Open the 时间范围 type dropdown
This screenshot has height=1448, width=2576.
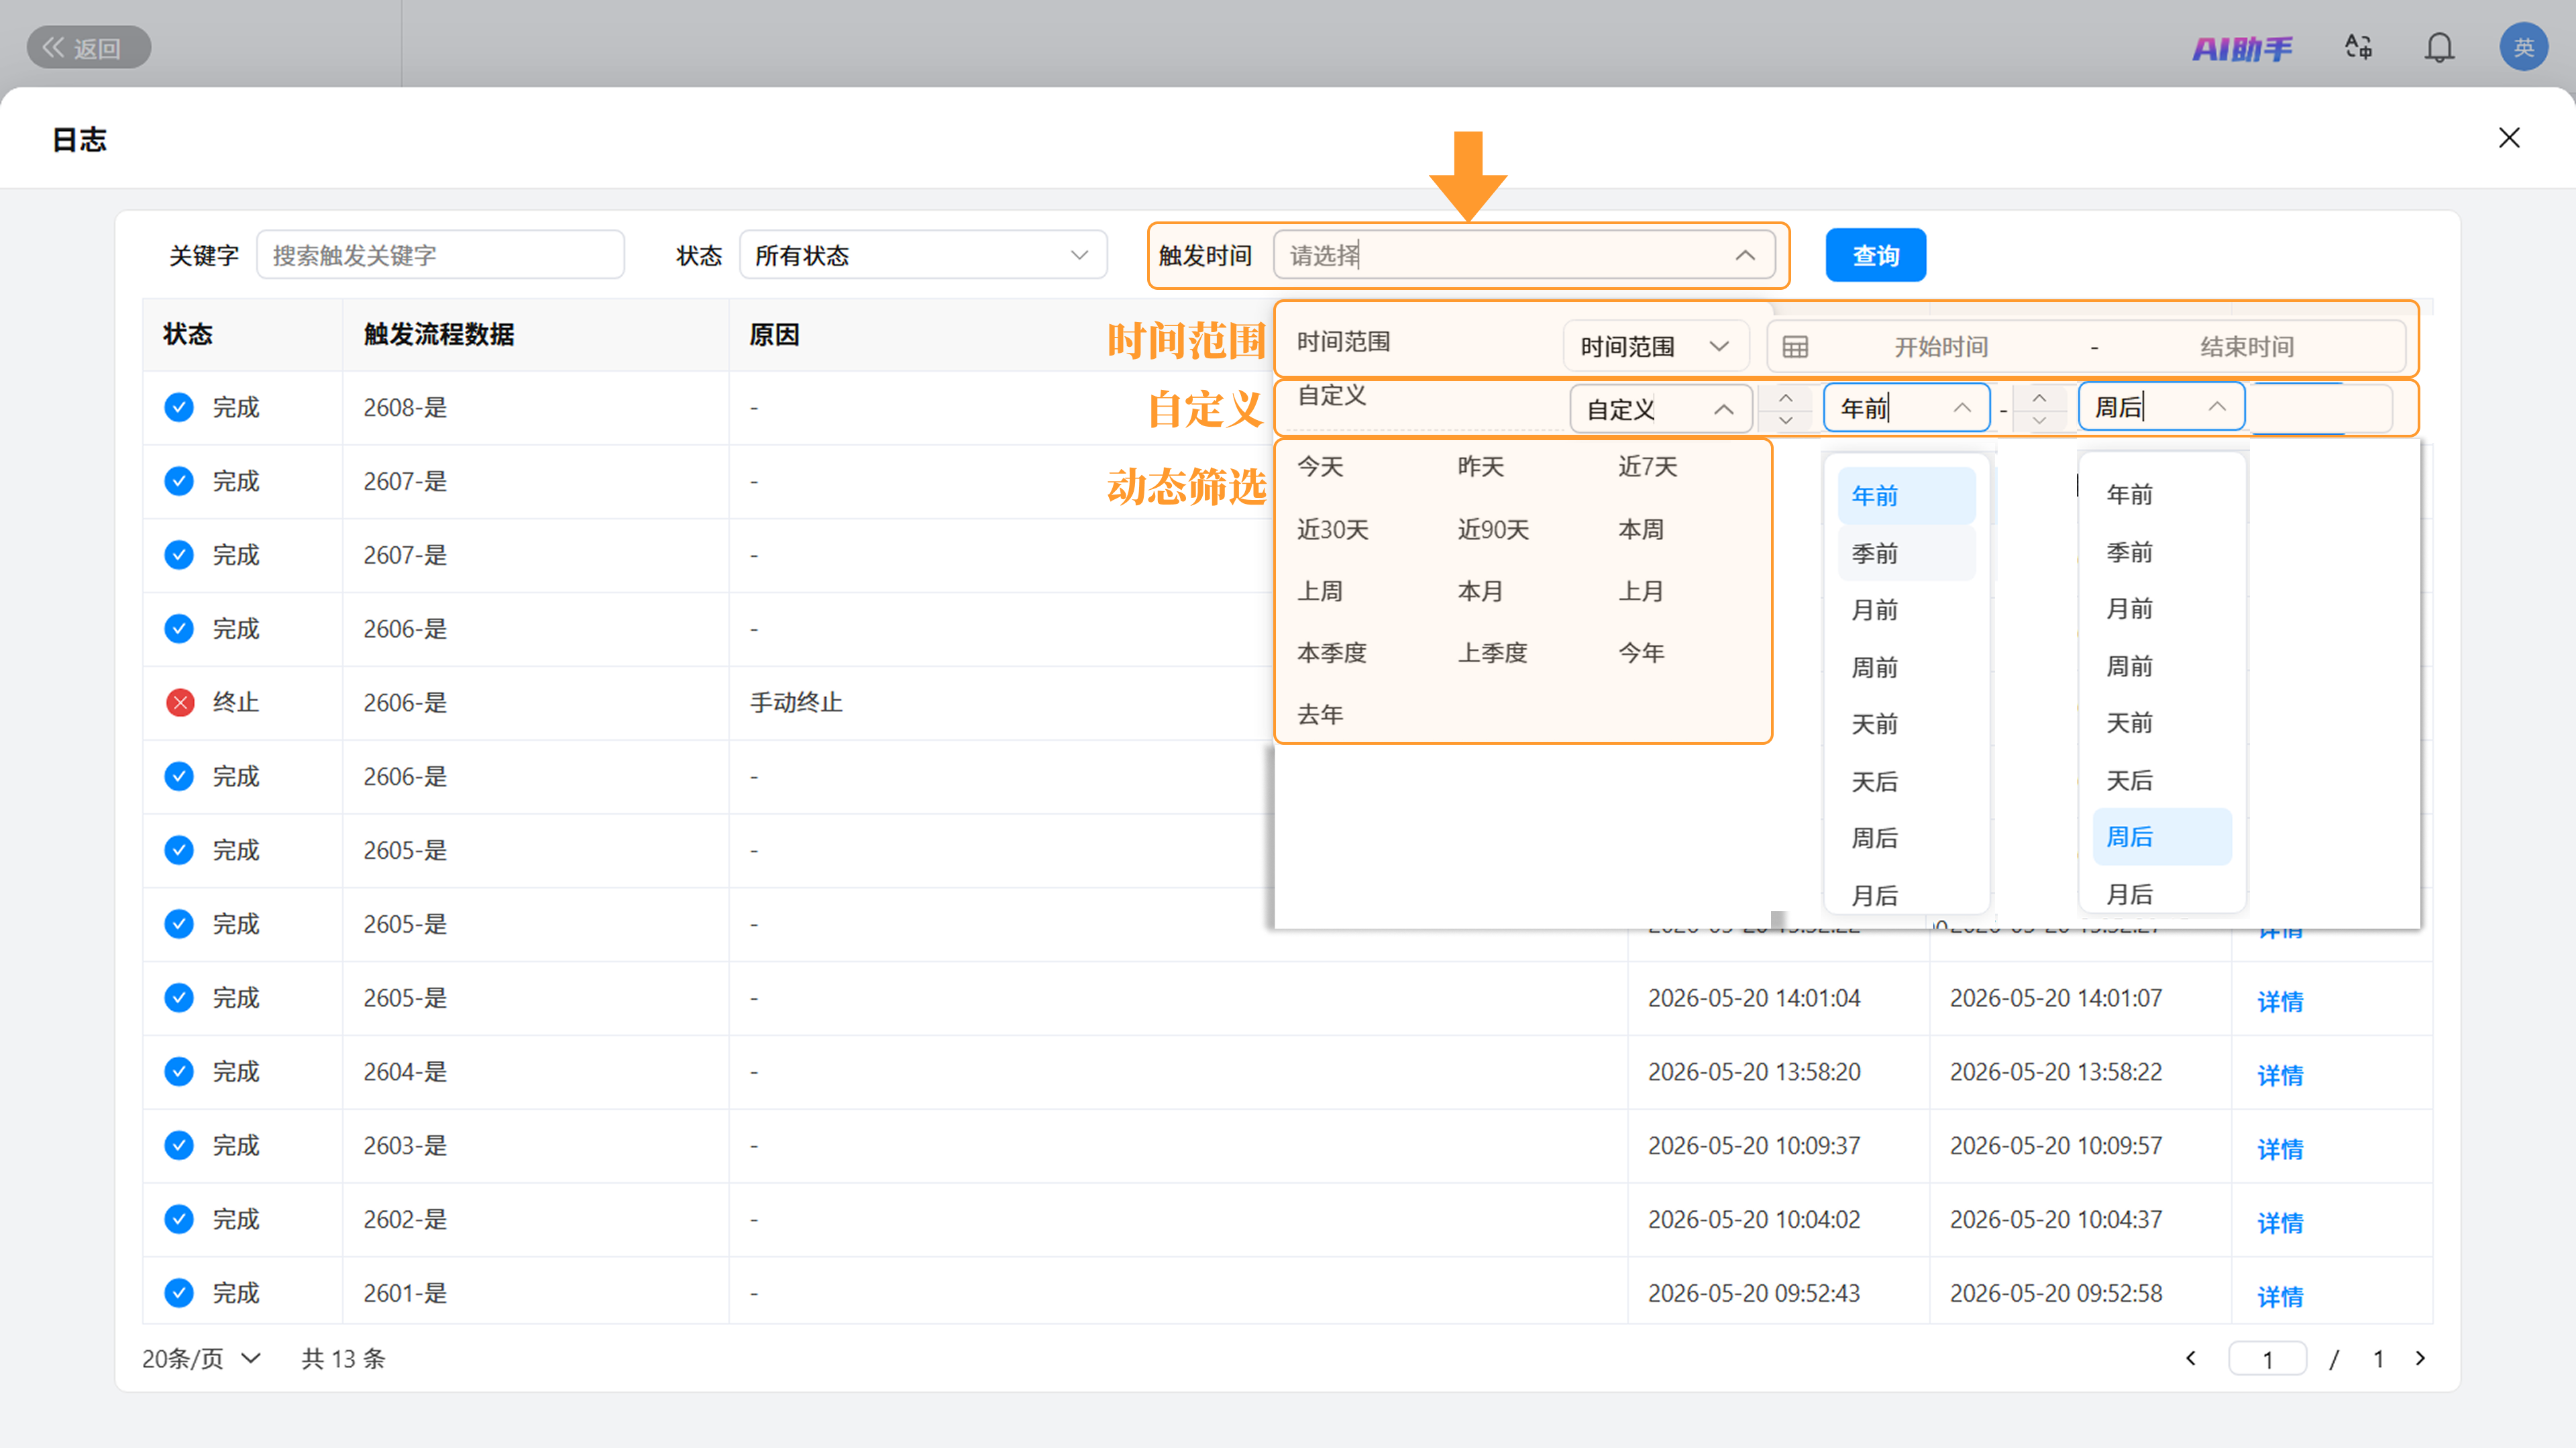pyautogui.click(x=1655, y=346)
